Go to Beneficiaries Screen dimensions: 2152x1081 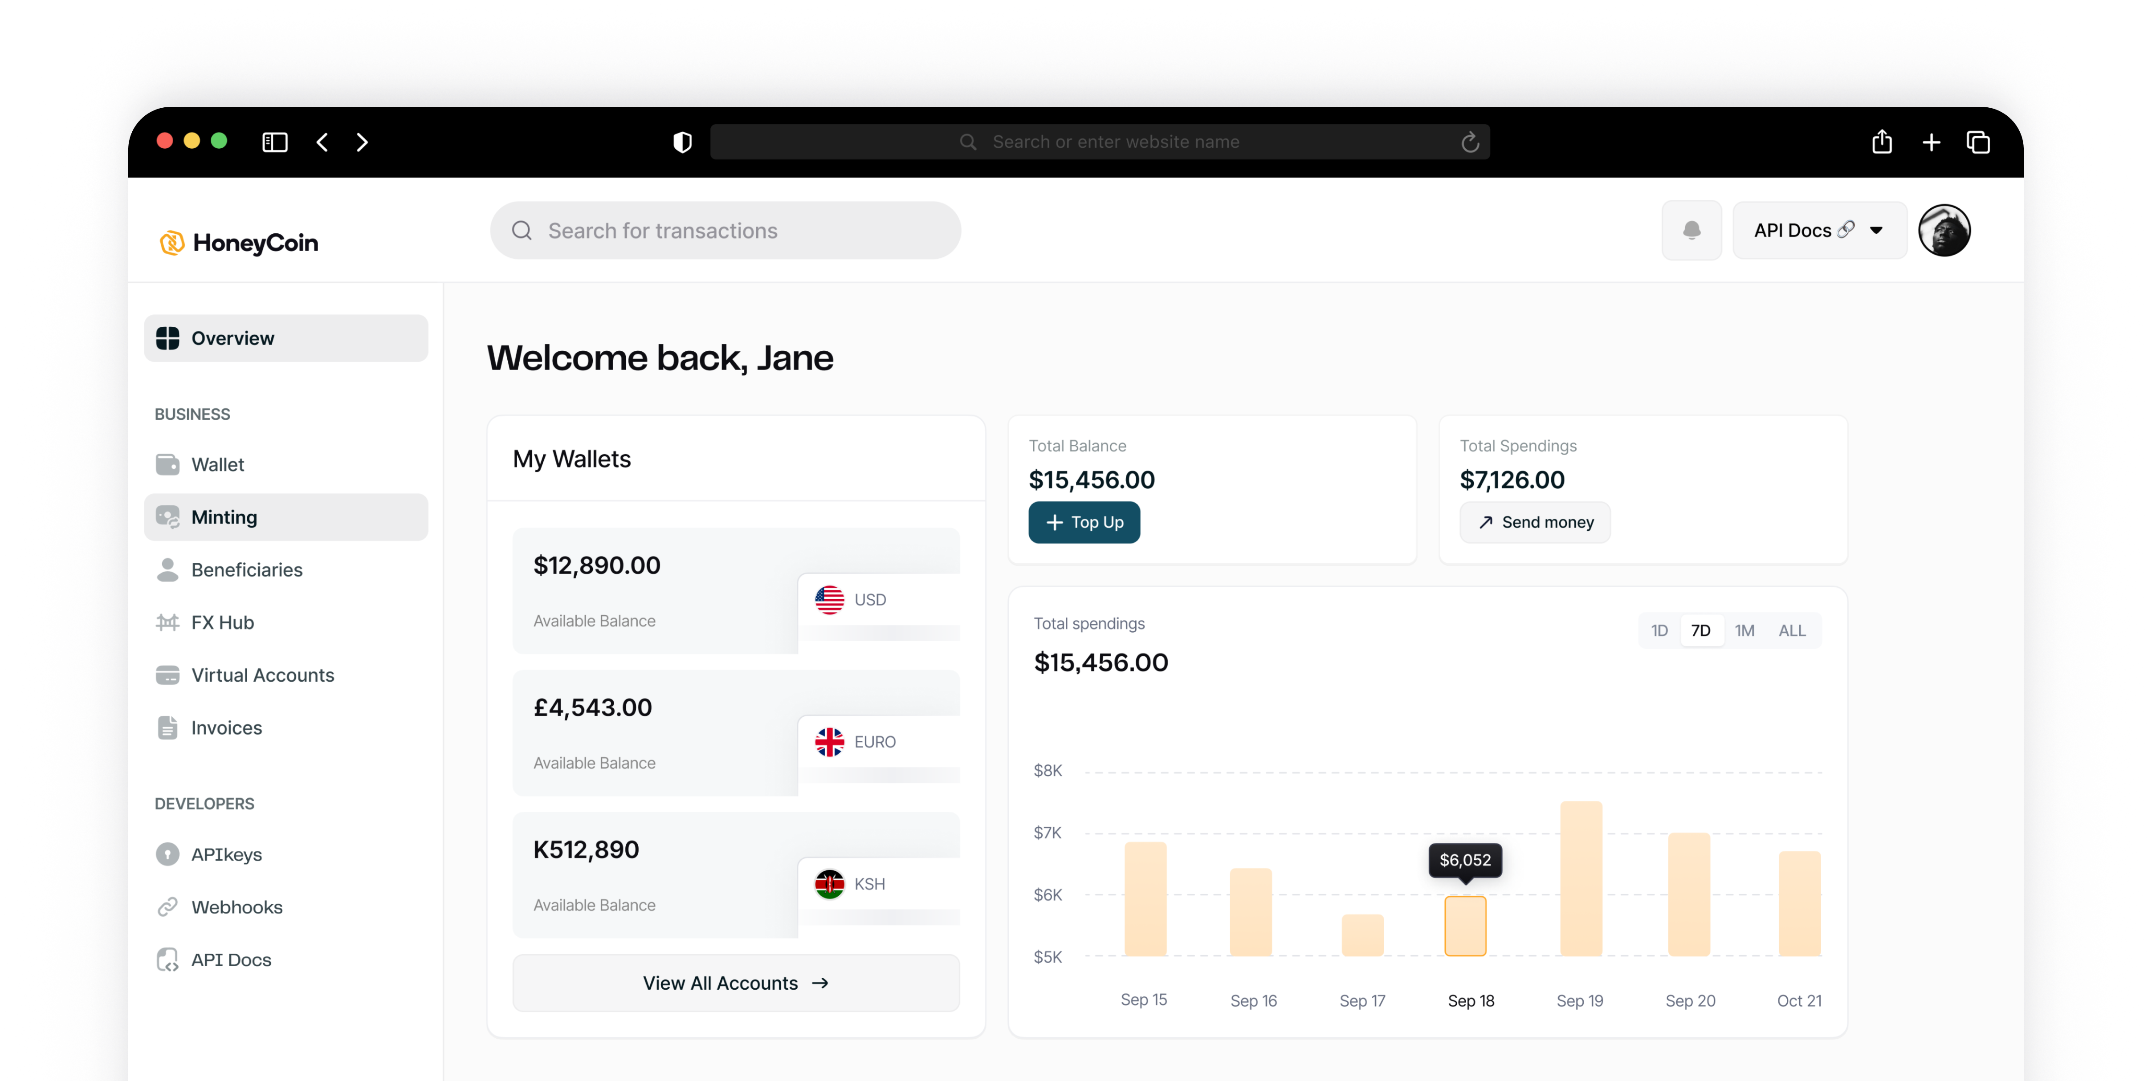point(286,569)
